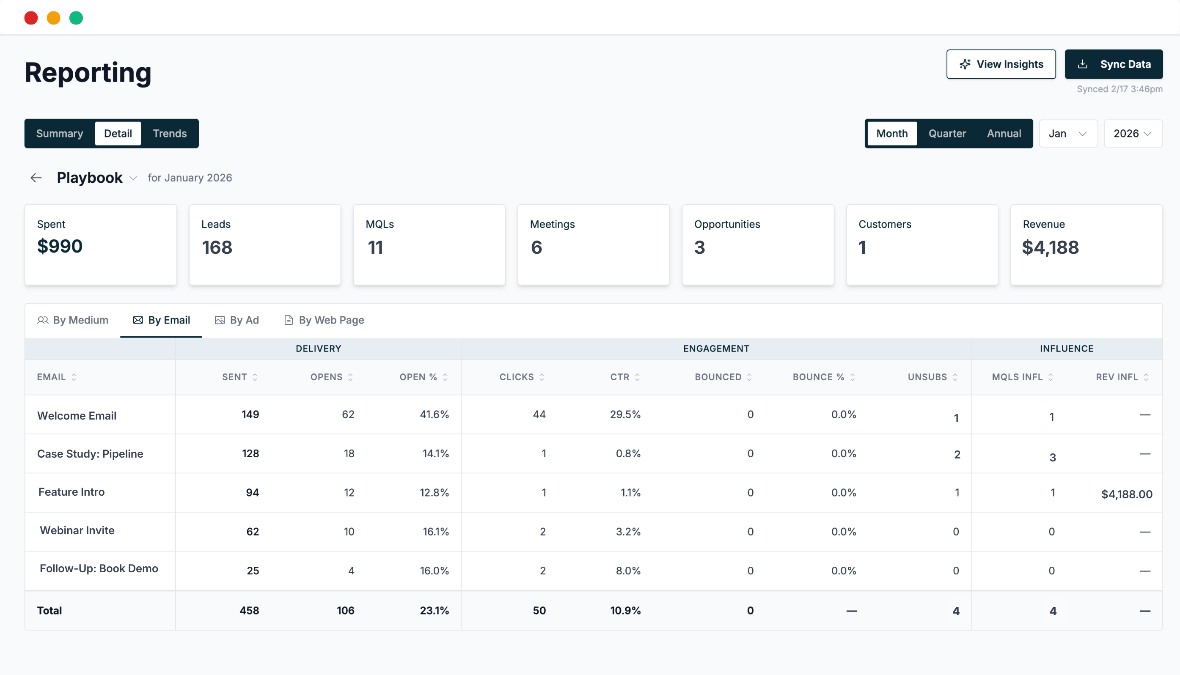Open the Jan month dropdown
The width and height of the screenshot is (1180, 675).
tap(1068, 134)
